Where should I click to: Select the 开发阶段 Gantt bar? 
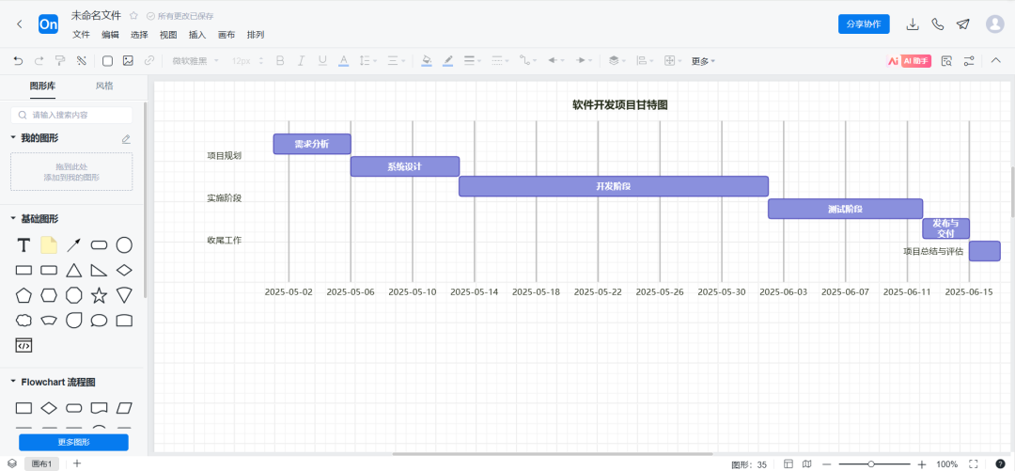click(x=614, y=186)
